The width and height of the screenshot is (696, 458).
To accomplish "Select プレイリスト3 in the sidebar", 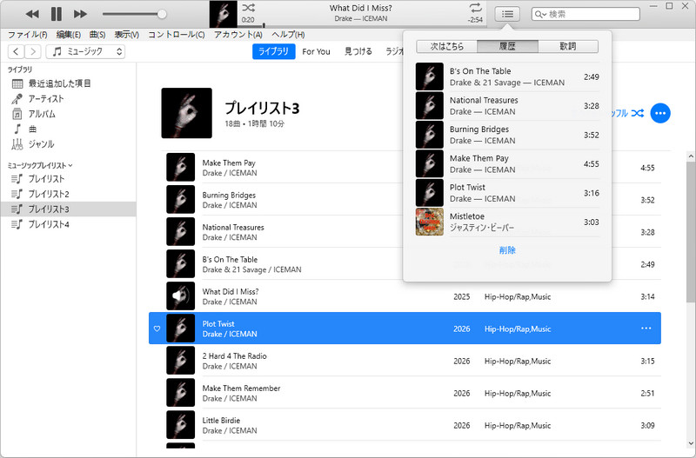I will pos(68,209).
